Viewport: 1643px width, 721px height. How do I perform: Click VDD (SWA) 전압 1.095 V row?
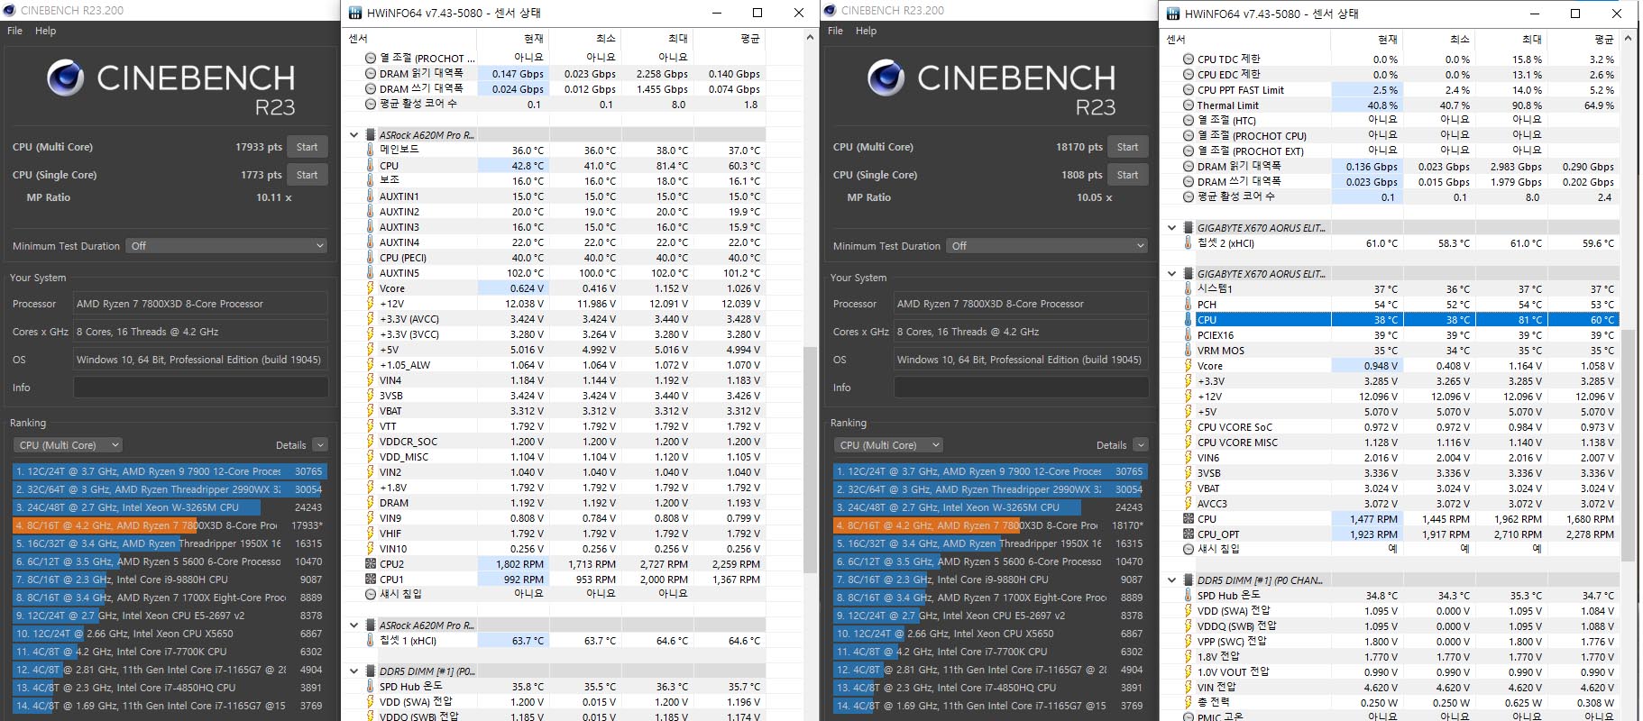[1400, 610]
